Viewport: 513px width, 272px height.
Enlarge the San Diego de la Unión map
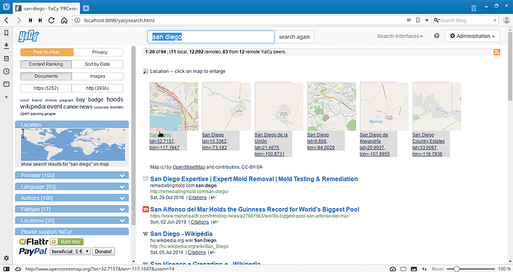tap(279, 106)
